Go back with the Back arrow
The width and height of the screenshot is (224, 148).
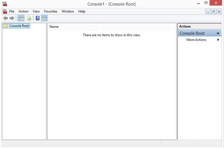(x=6, y=18)
